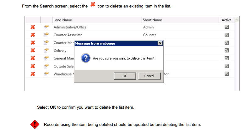249x134 pixels.
Task: Click edit icon for the Warehouse row
Action: (x=46, y=74)
